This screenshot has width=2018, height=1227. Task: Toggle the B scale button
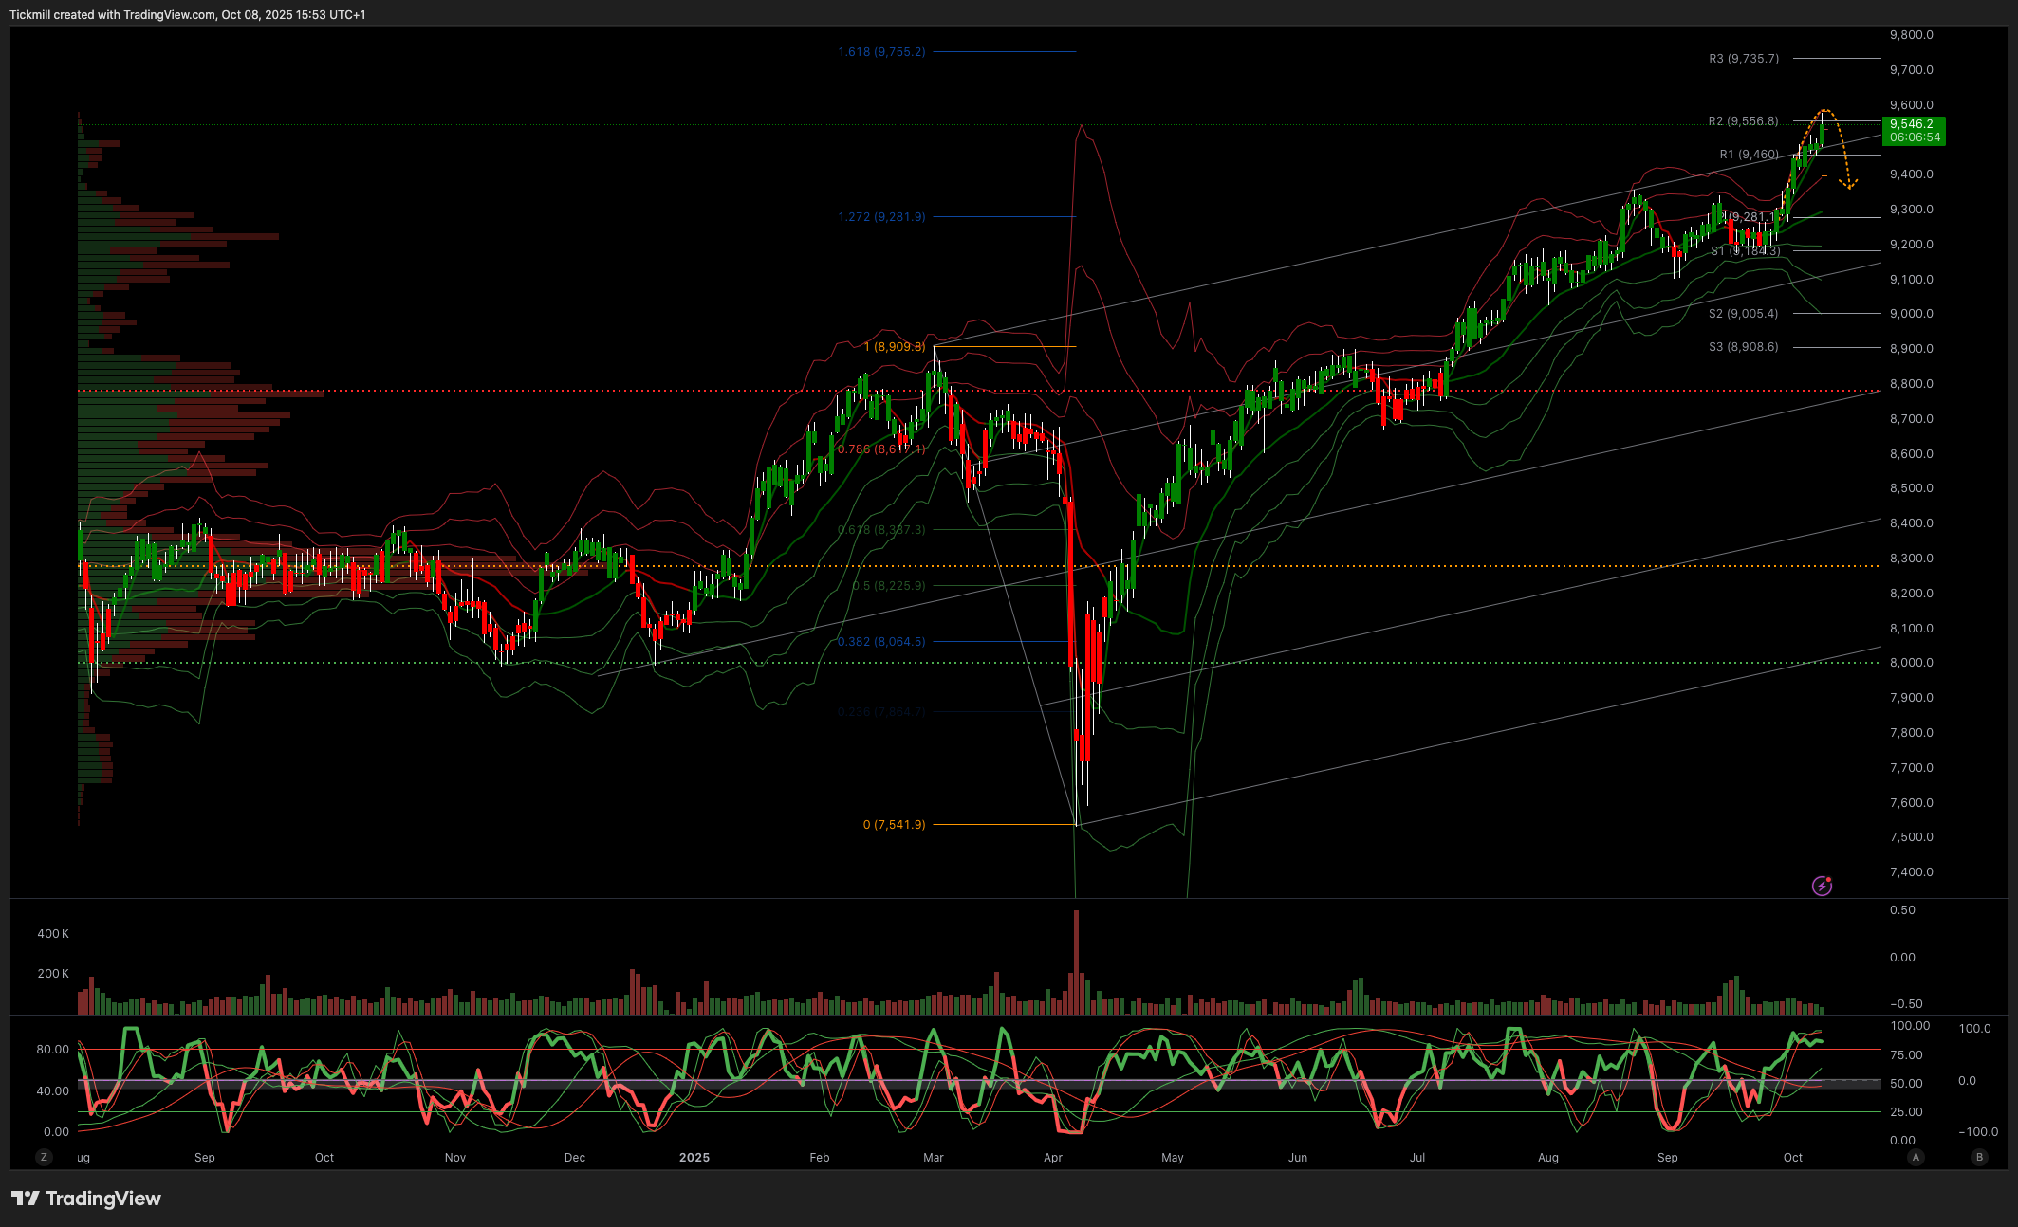[x=1978, y=1157]
